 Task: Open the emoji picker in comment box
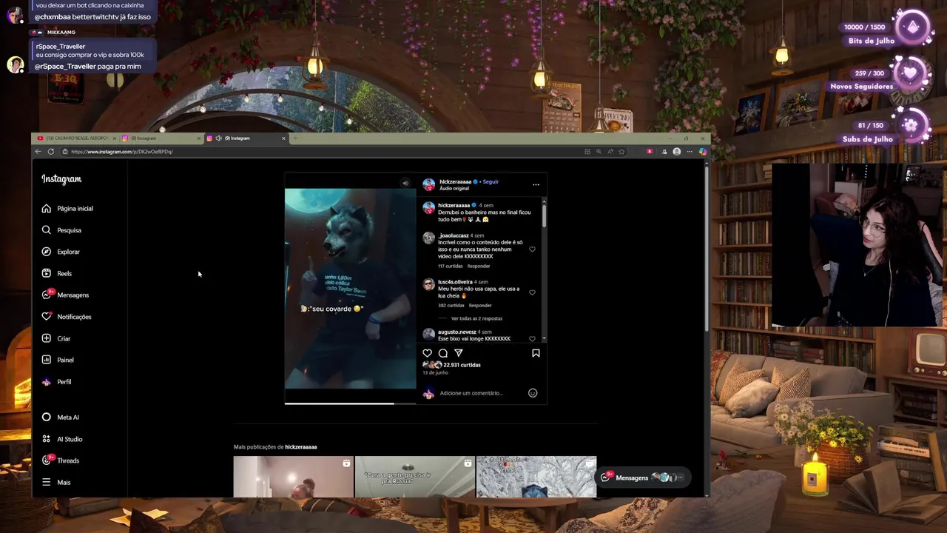tap(533, 393)
